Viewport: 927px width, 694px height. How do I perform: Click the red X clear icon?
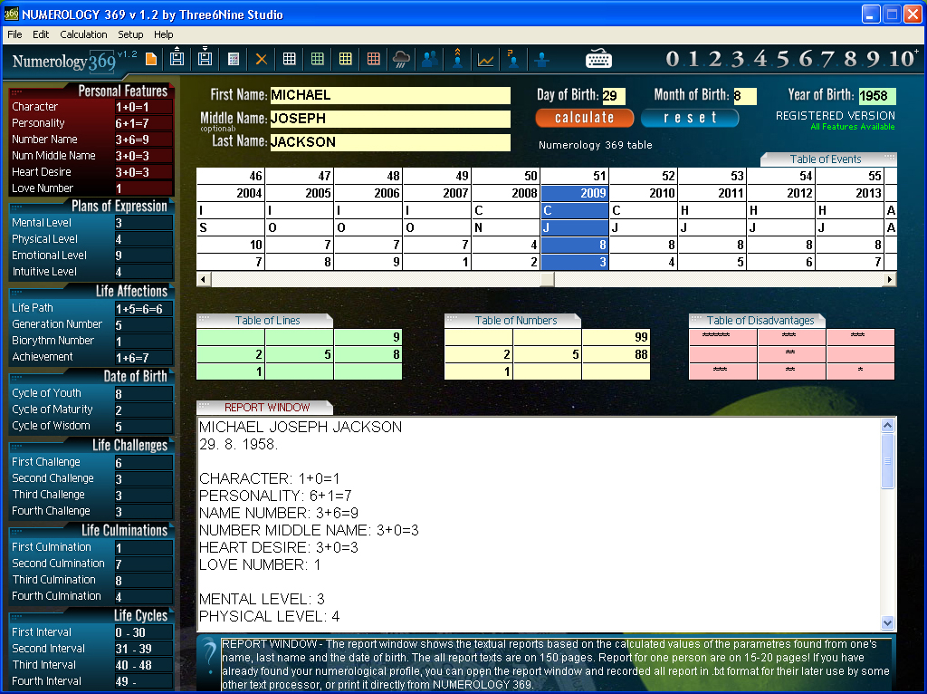[x=261, y=59]
